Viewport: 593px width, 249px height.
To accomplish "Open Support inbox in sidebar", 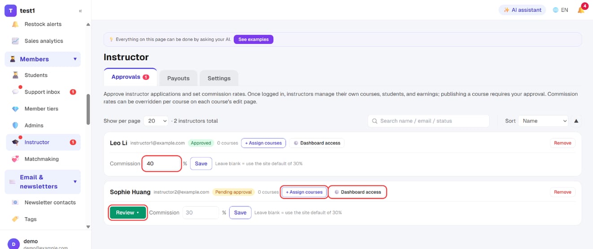I will [43, 92].
